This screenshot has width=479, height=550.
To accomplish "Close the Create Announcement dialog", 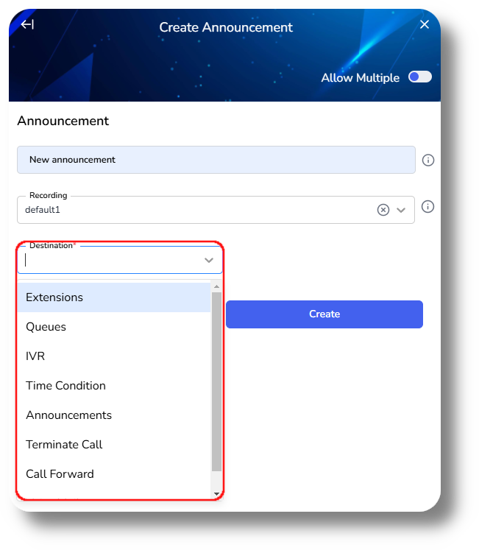I will point(425,24).
